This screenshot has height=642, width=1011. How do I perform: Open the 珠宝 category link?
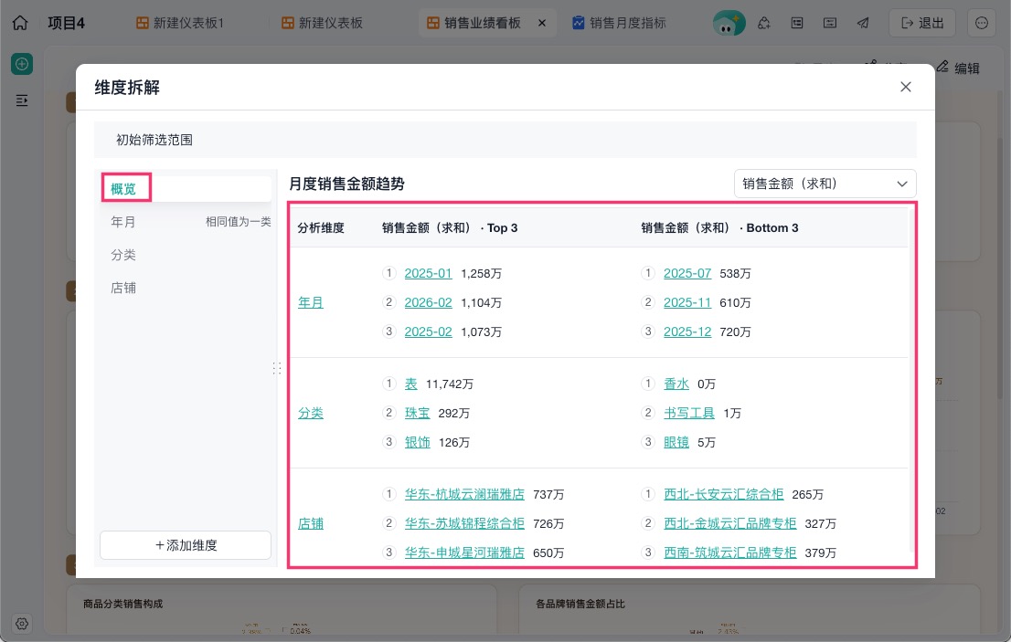coord(417,413)
